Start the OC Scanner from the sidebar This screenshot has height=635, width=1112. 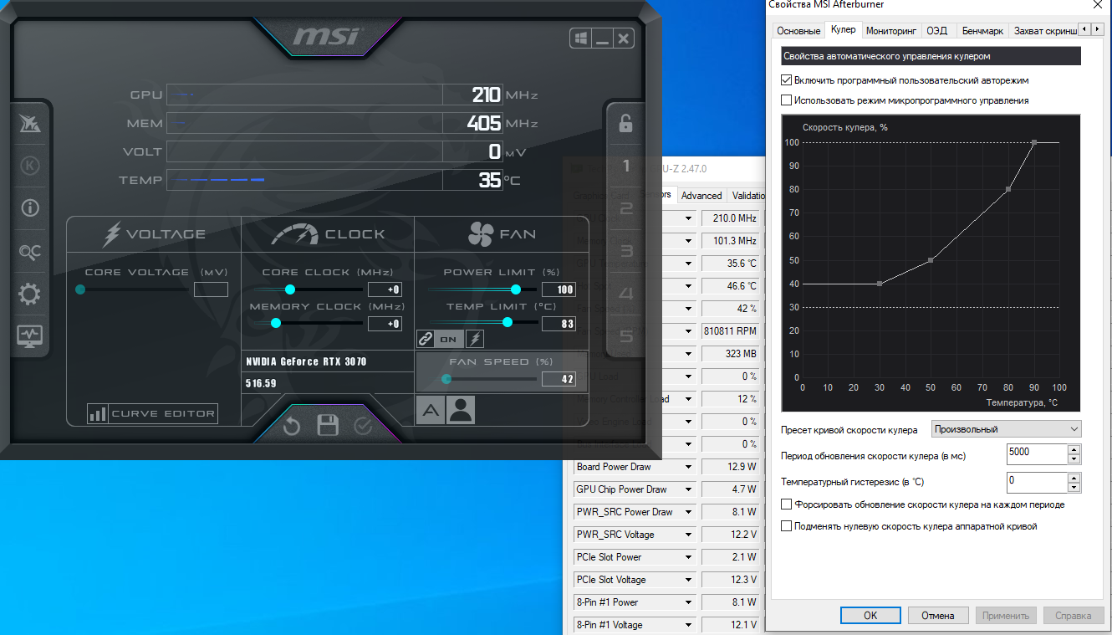30,252
